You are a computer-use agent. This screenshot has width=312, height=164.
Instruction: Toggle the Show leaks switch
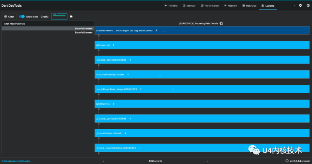22,16
